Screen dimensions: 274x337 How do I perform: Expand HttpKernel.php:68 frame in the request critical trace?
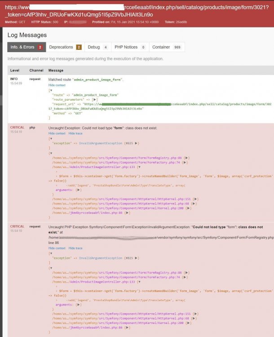pos(194,318)
